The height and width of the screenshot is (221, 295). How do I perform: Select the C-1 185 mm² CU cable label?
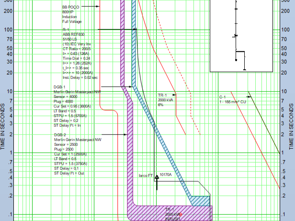(232, 99)
